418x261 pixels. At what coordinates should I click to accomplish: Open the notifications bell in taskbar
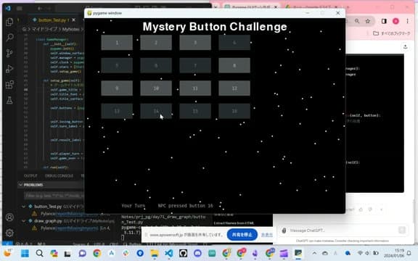coord(409,253)
